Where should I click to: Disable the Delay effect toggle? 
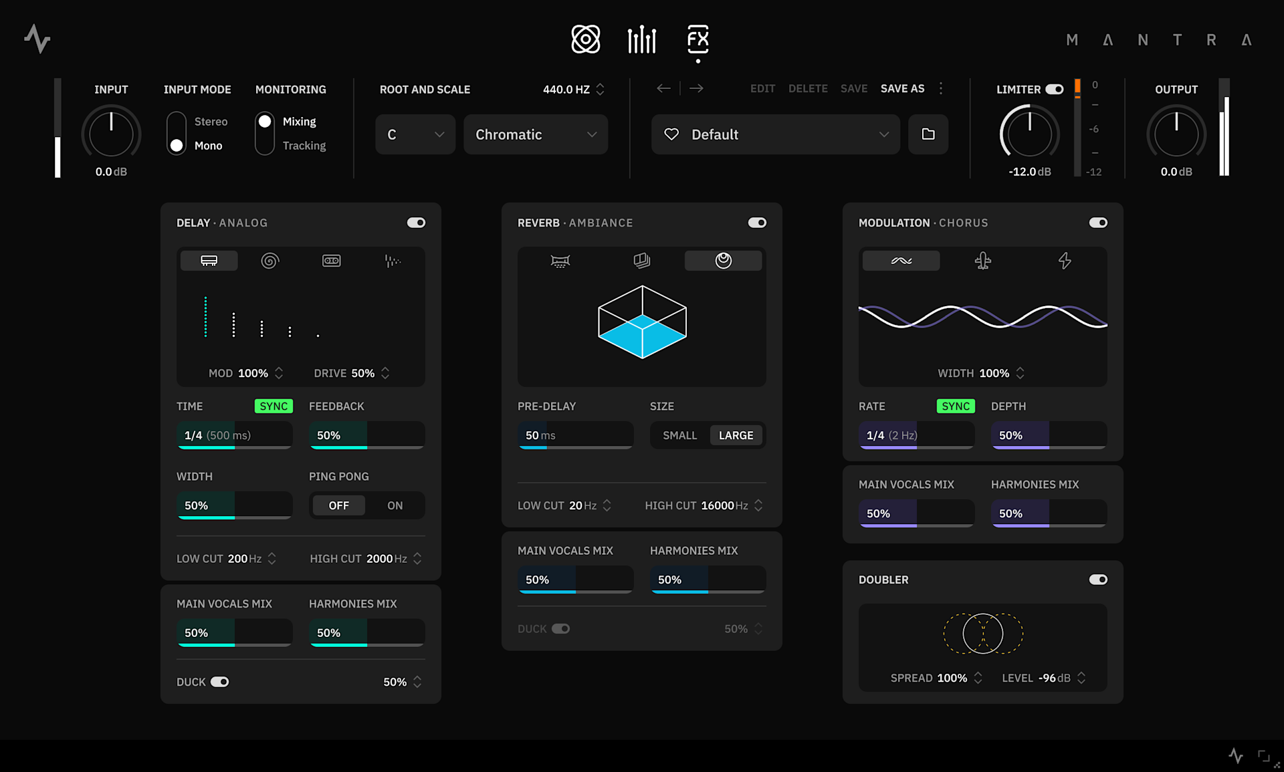416,223
